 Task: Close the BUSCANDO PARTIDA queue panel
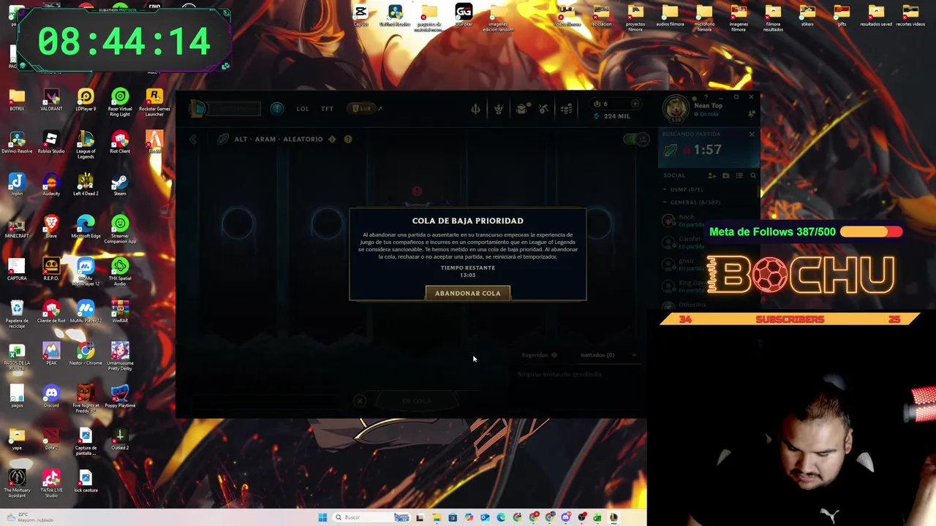tap(752, 134)
